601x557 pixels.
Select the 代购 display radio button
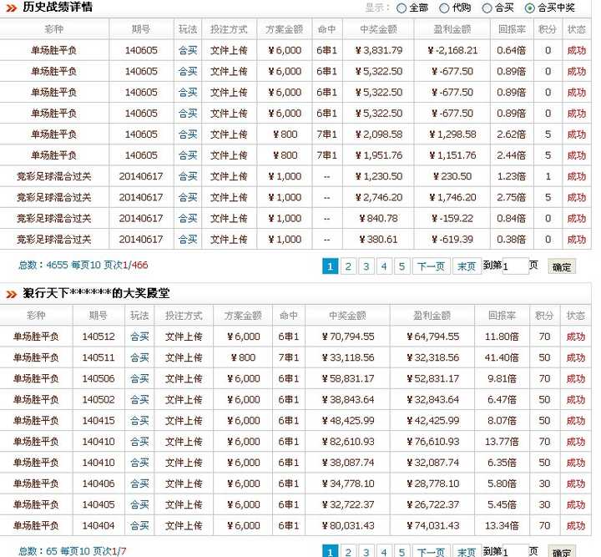pyautogui.click(x=444, y=8)
